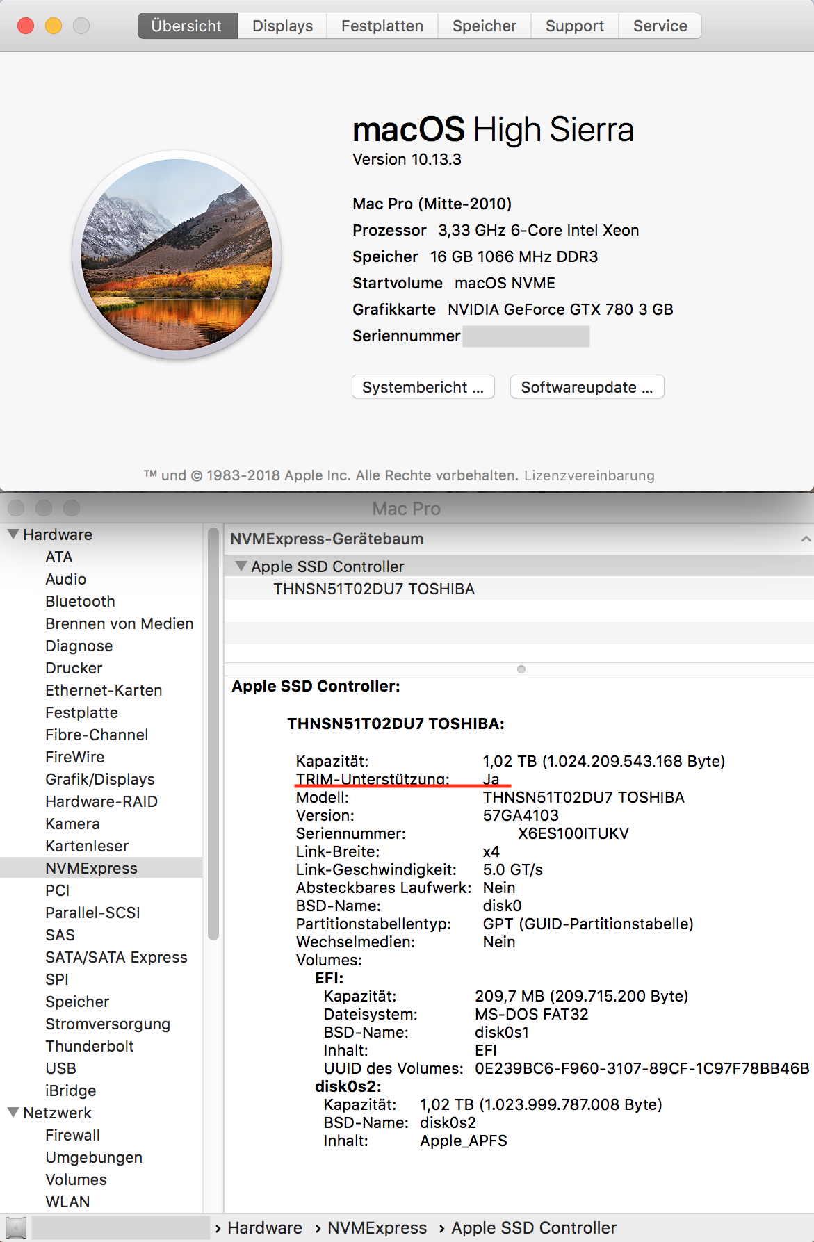Screen dimensions: 814x1242
Task: Select Kartenleser in the sidebar
Action: (87, 846)
